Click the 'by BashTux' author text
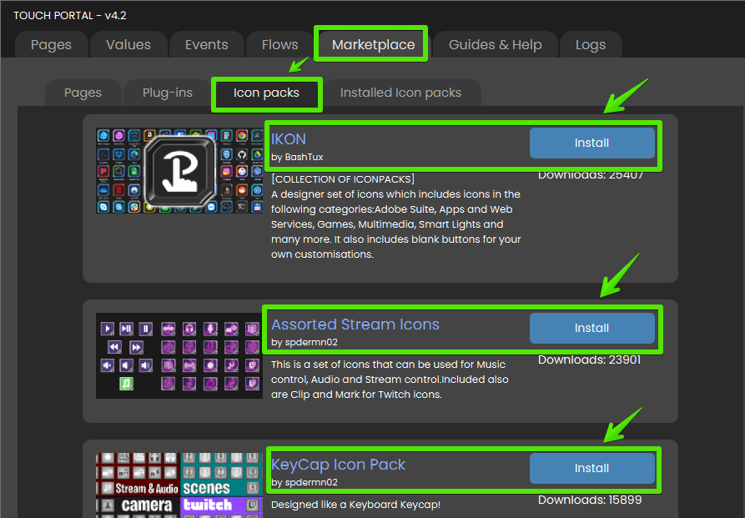Image resolution: width=745 pixels, height=518 pixels. 297,157
